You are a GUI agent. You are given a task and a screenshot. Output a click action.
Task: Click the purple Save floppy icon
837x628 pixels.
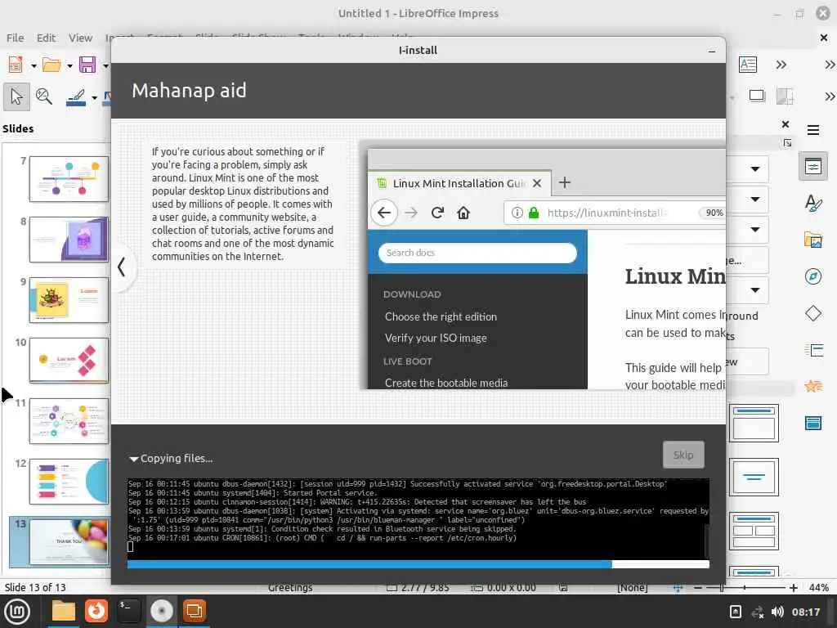click(87, 65)
